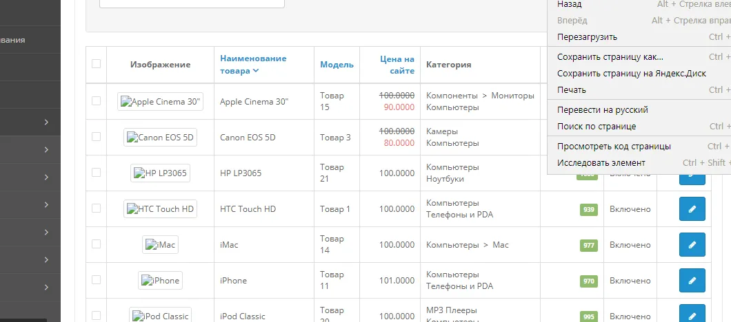Open the edit pencil for iPhone row

tap(692, 281)
